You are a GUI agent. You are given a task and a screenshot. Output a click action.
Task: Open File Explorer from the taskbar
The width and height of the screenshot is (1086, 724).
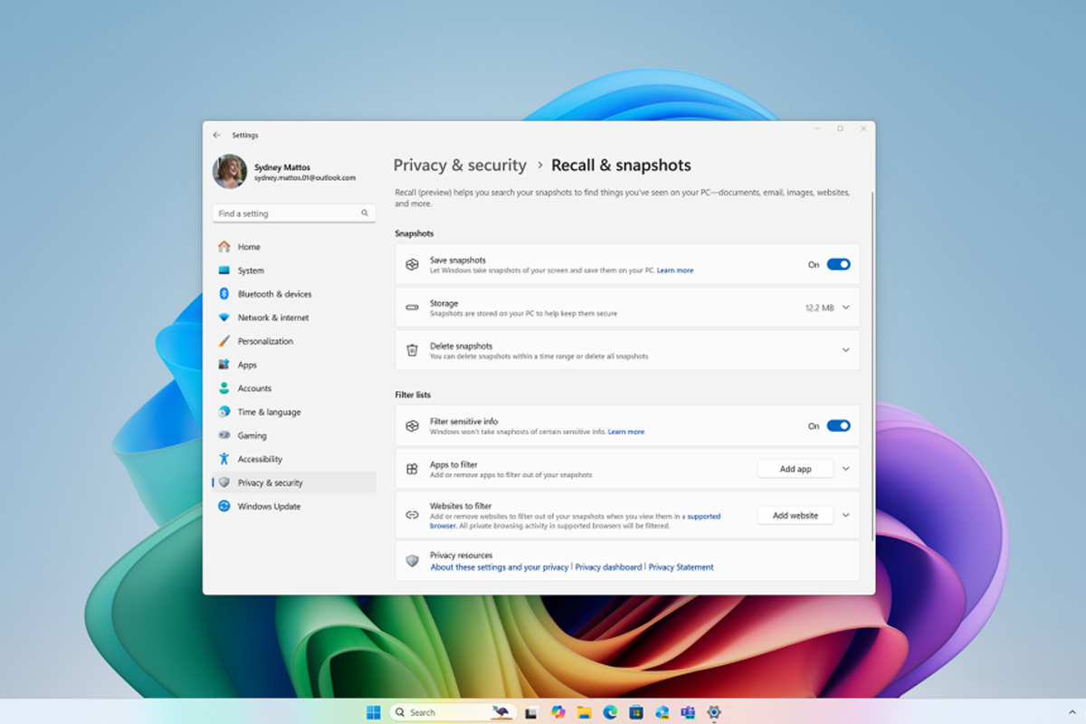pyautogui.click(x=584, y=712)
